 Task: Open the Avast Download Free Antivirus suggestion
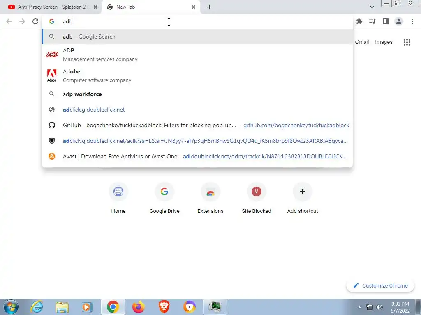point(197,156)
